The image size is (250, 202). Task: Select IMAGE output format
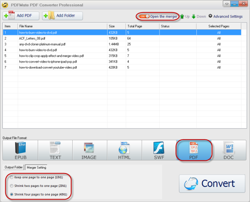pos(90,150)
